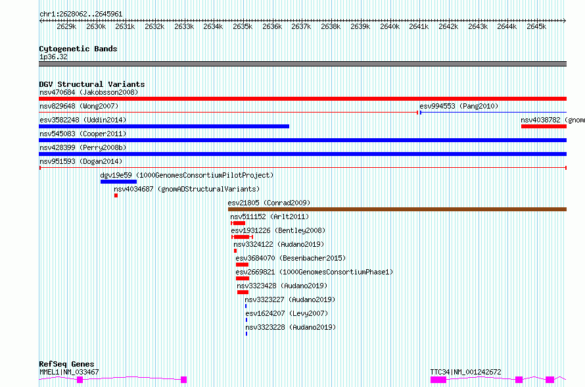585x387 pixels.
Task: Click the esv1931226 (Bentley2008) red bar
Action: click(x=242, y=237)
